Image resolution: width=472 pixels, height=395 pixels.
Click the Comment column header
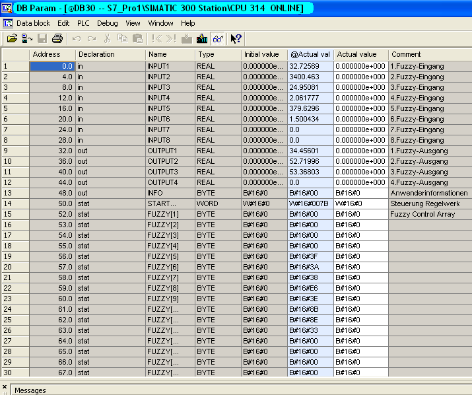pos(430,55)
